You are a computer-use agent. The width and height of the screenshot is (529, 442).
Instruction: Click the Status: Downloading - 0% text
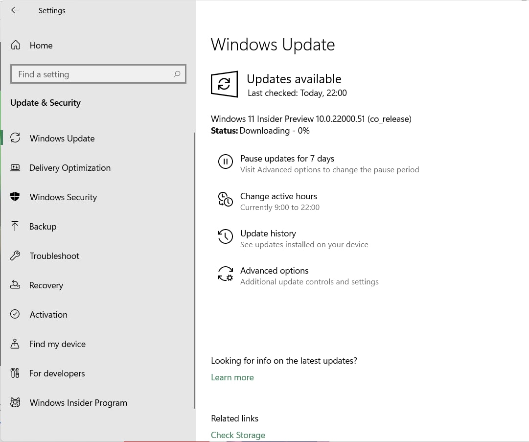(x=260, y=131)
